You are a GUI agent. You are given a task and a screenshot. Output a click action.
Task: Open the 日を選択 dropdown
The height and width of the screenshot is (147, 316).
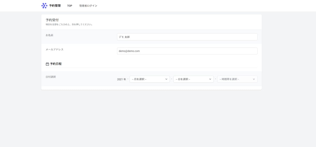[x=193, y=79]
